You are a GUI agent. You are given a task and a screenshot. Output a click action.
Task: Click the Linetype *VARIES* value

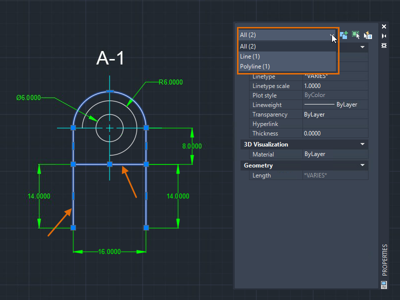point(335,76)
